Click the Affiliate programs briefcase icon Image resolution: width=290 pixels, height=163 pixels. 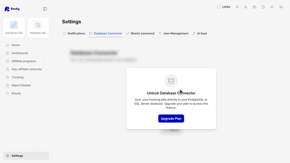8,61
